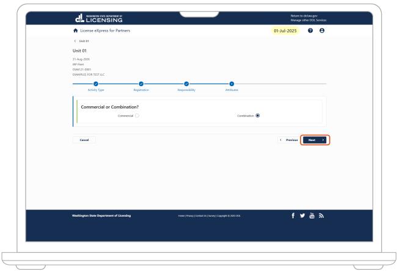Open the user account profile icon
The width and height of the screenshot is (397, 271).
click(x=322, y=31)
